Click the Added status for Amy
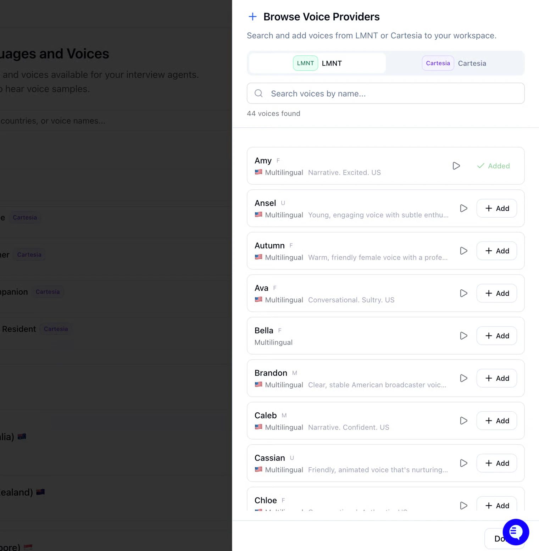 493,166
